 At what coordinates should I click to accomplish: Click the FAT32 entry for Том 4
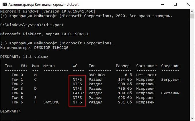point(79,93)
